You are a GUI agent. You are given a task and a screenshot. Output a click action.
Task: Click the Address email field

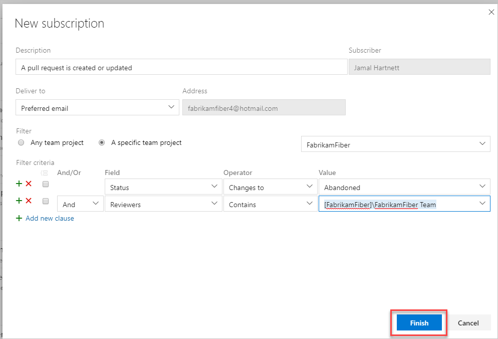(x=264, y=107)
